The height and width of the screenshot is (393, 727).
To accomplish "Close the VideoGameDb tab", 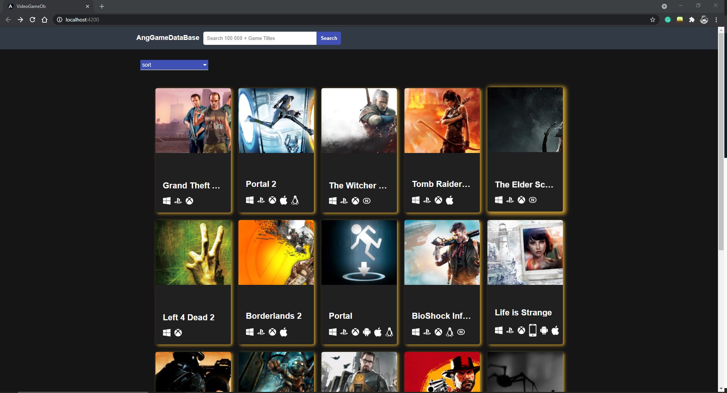I will [88, 6].
